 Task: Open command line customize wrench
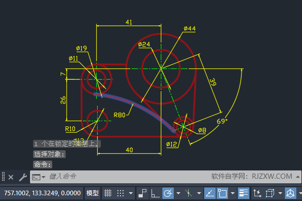23,177
